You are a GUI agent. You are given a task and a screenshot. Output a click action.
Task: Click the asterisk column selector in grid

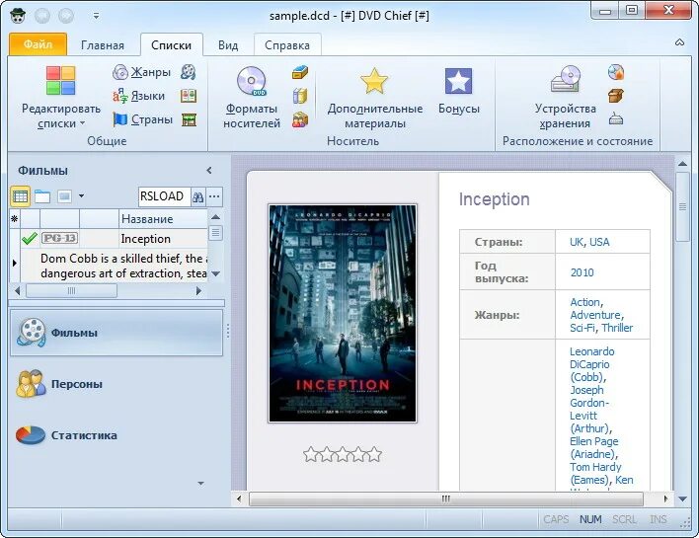[x=15, y=219]
